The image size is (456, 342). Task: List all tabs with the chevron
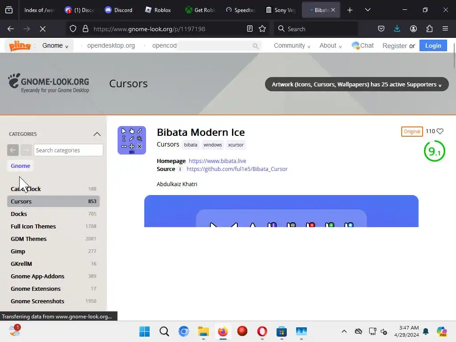click(367, 10)
